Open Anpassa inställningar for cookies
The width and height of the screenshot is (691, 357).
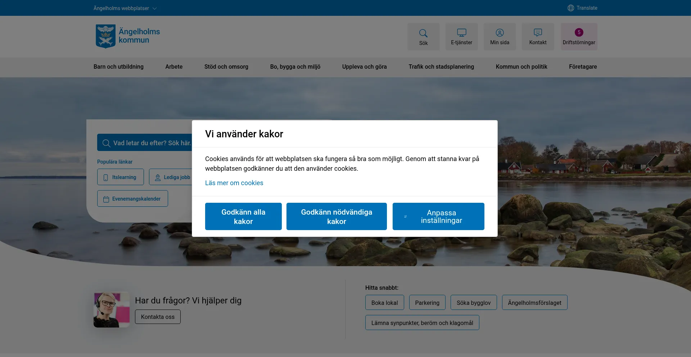[x=438, y=216]
